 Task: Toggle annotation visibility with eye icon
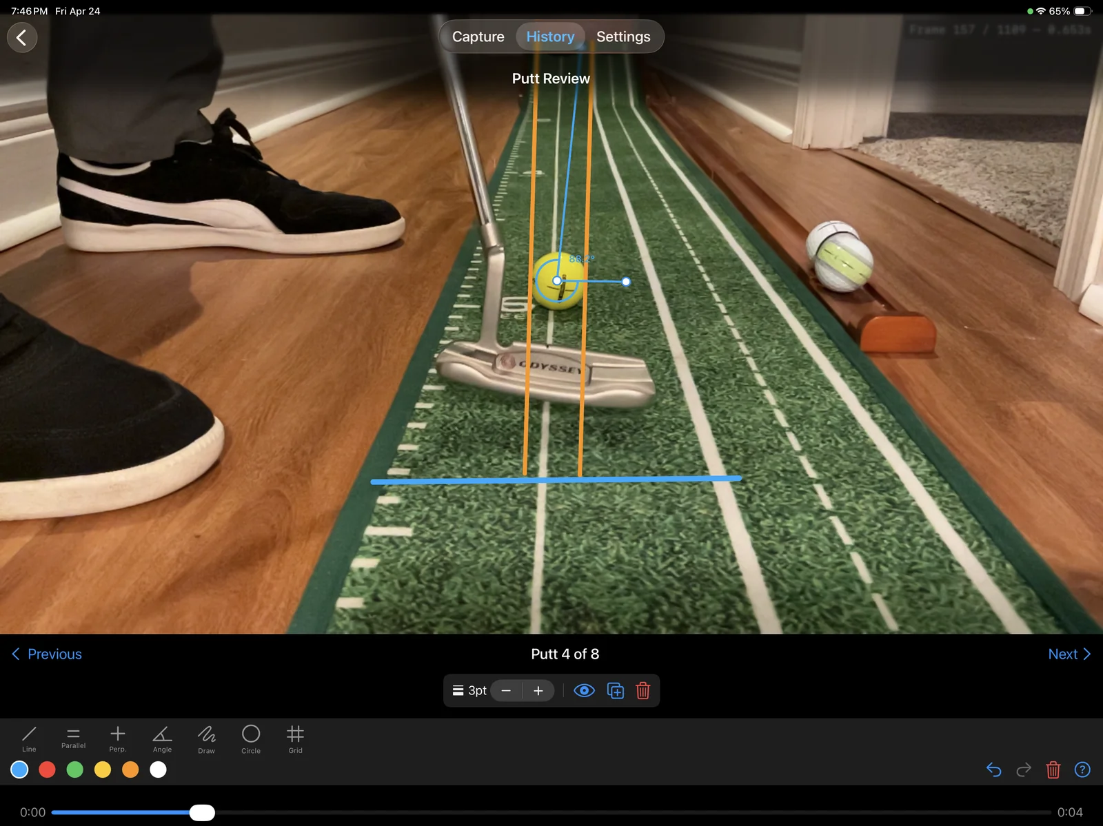click(584, 690)
